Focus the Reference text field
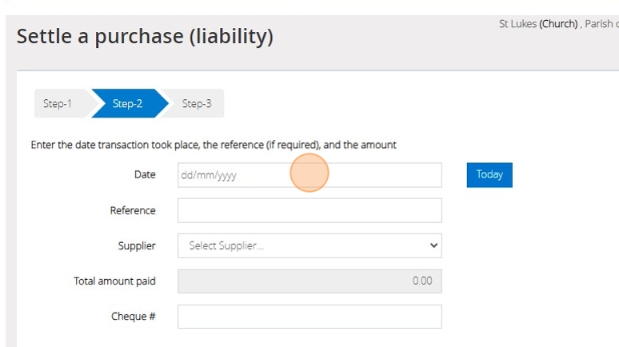 click(x=309, y=210)
